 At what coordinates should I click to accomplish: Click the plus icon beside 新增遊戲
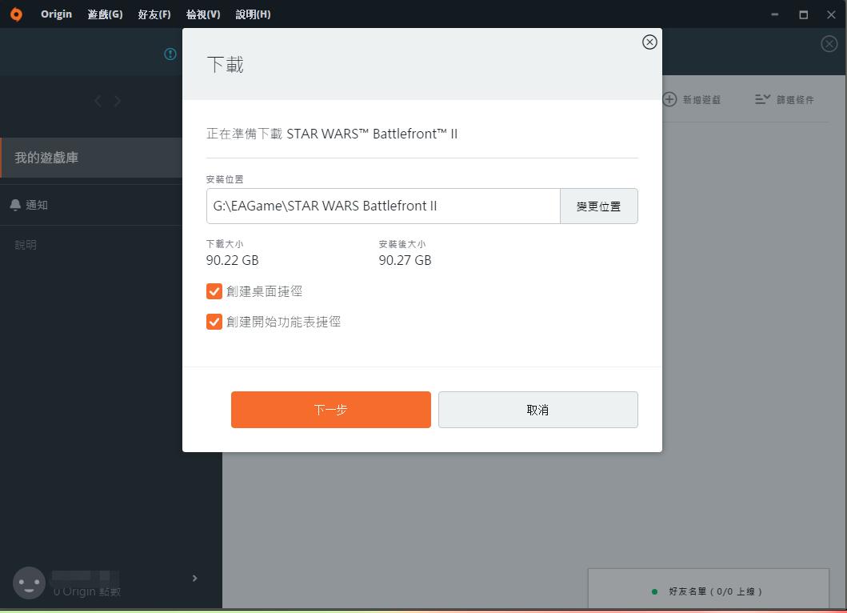point(669,98)
